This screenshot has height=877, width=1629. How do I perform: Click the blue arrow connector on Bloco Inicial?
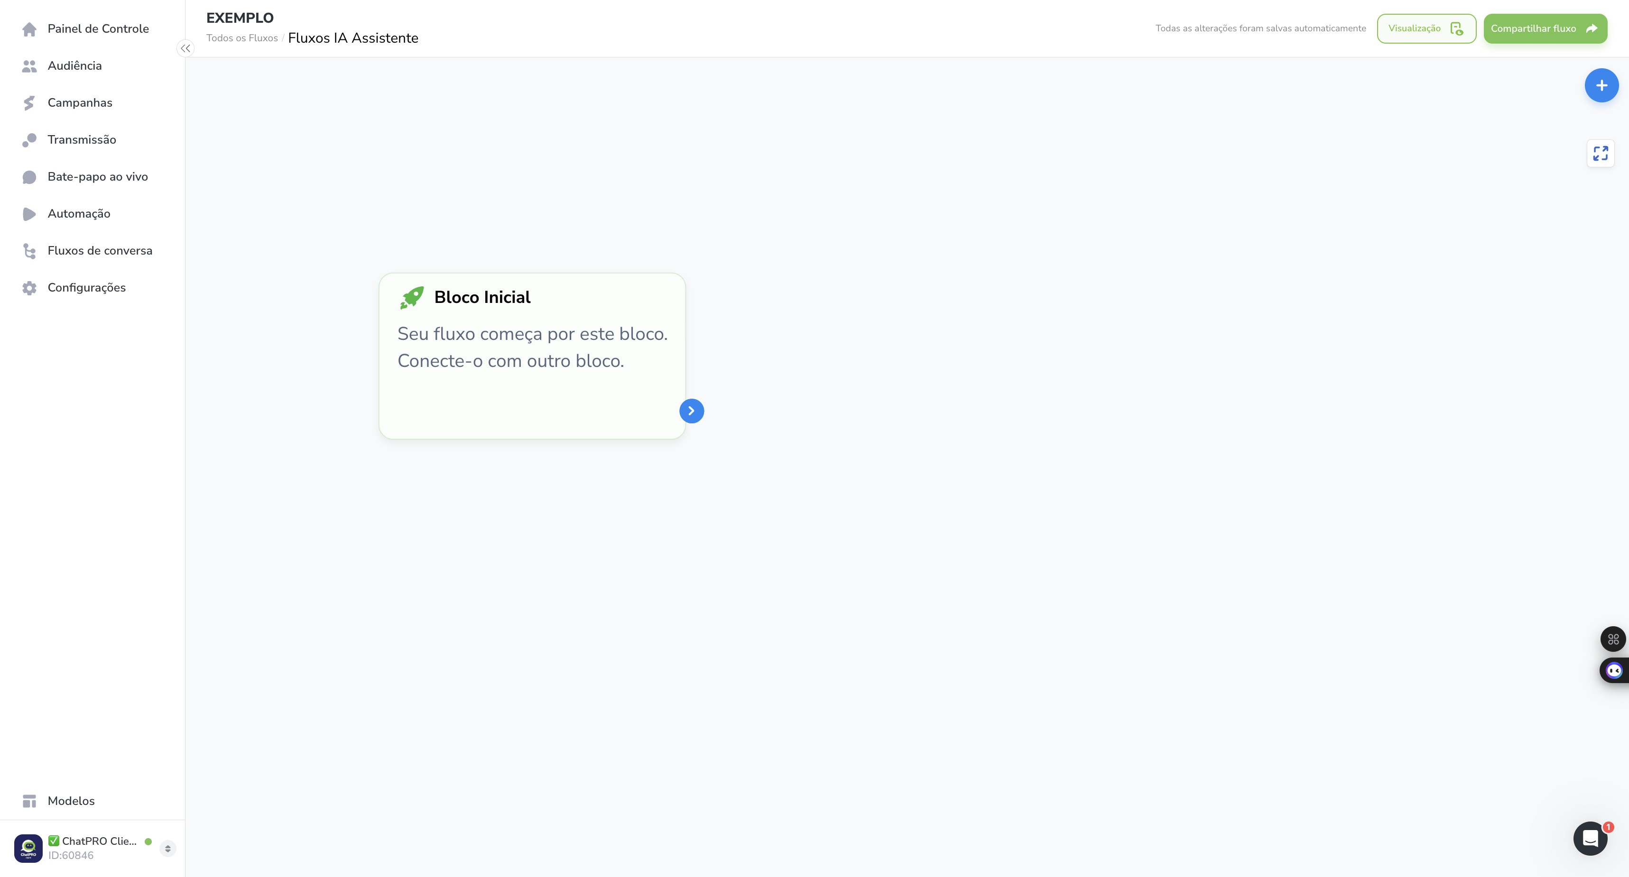pyautogui.click(x=691, y=411)
